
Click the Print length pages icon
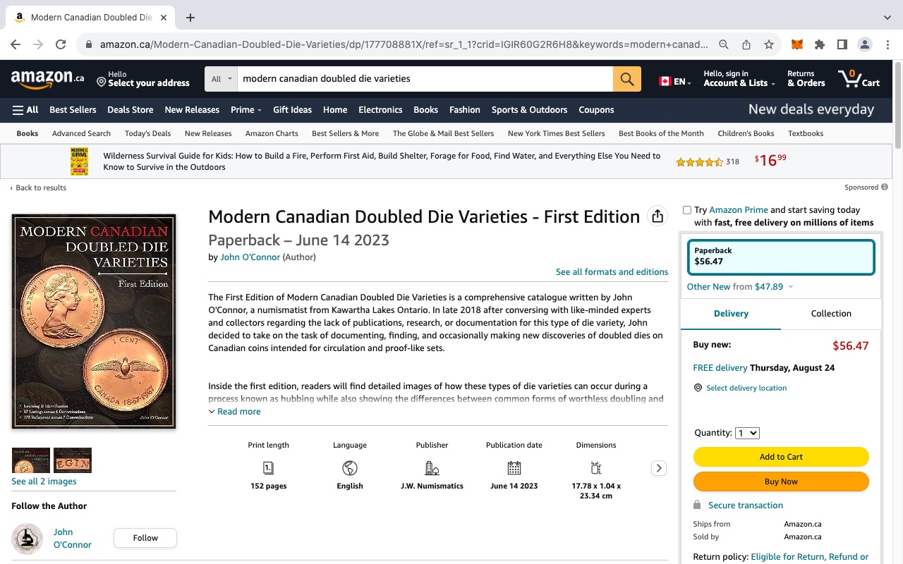(x=268, y=467)
